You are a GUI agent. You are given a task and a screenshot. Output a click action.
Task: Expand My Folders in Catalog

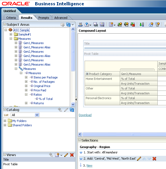(5, 121)
